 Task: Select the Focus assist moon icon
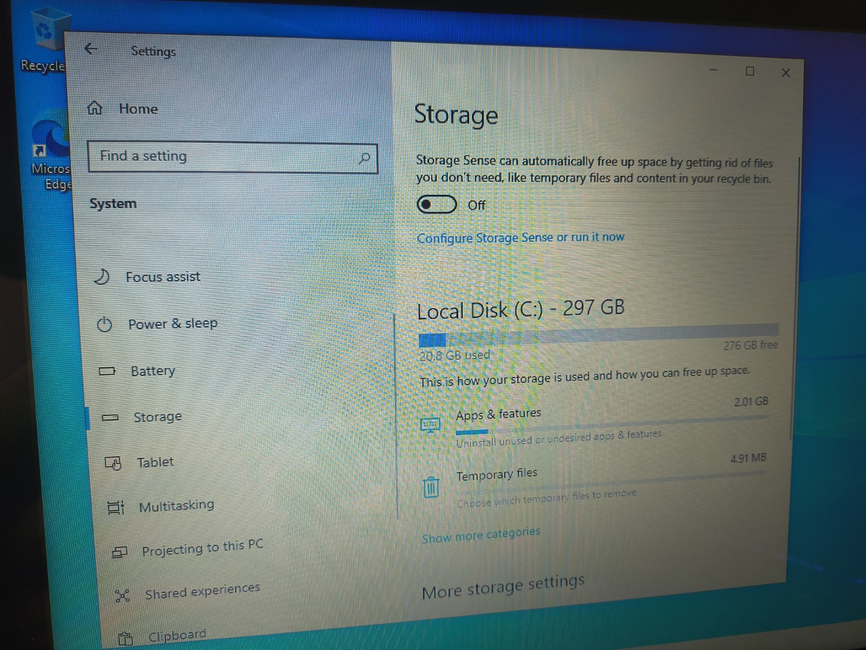pos(102,277)
